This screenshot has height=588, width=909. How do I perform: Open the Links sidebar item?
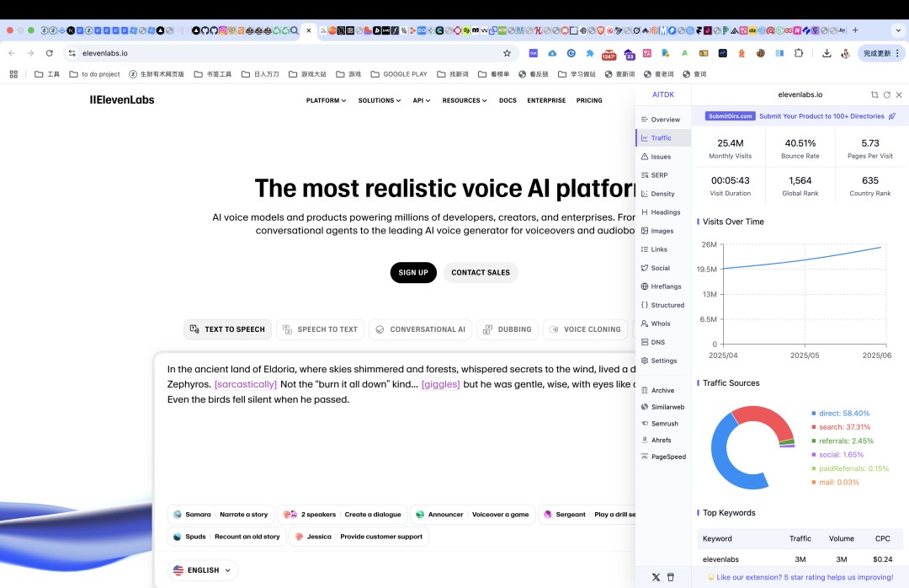[663, 249]
